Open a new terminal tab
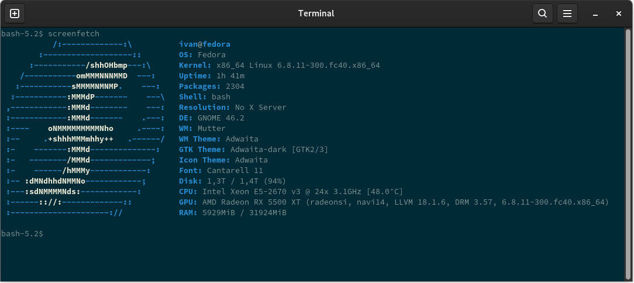 point(15,14)
